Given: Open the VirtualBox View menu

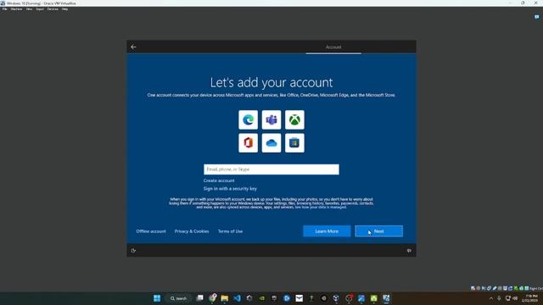Looking at the screenshot, I should (29, 9).
